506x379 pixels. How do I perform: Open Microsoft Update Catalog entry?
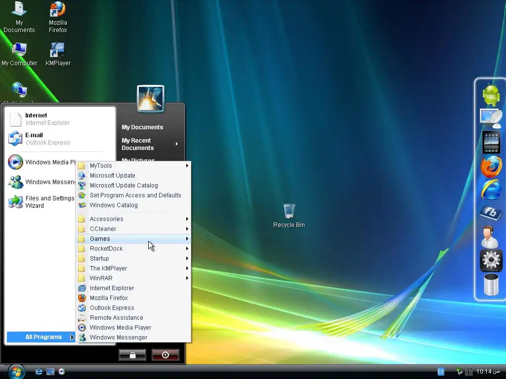click(133, 186)
